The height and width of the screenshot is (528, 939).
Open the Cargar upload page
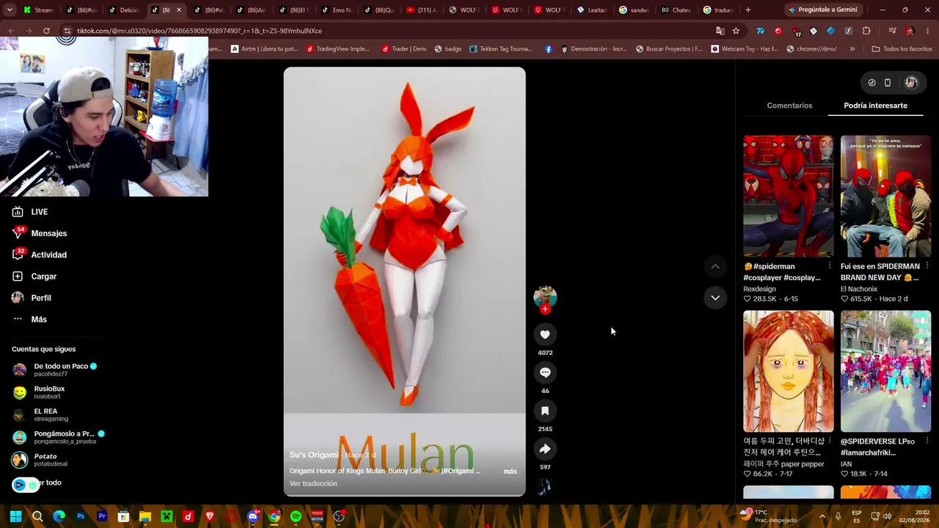click(x=34, y=276)
